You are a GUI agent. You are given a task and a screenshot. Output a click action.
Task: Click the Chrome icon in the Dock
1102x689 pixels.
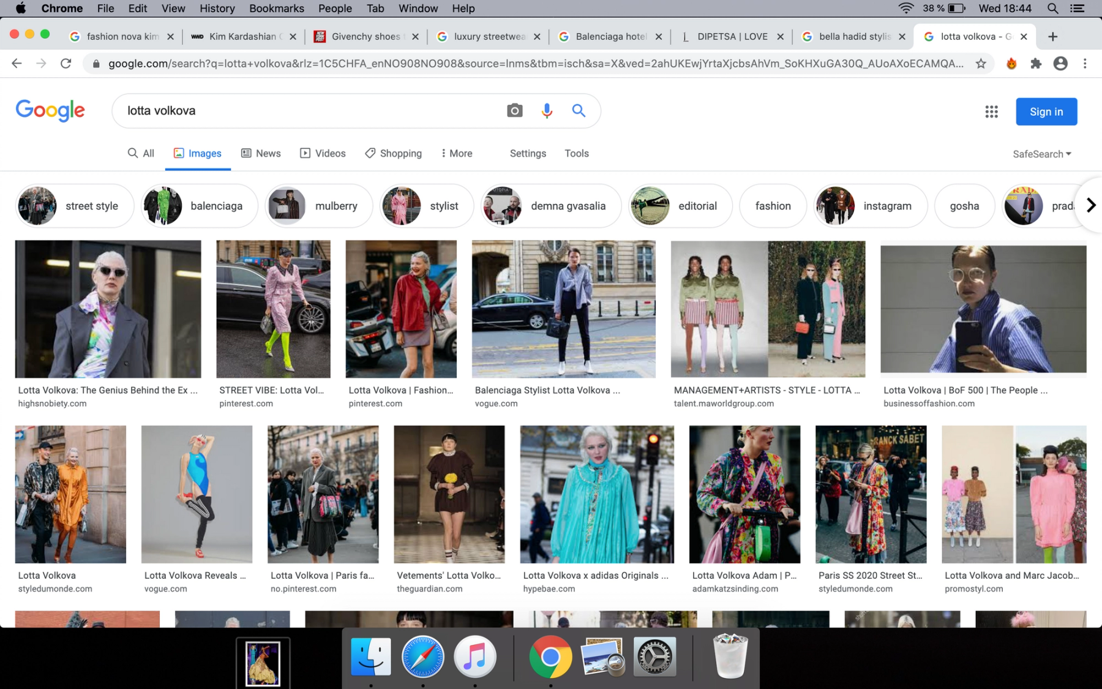point(550,657)
